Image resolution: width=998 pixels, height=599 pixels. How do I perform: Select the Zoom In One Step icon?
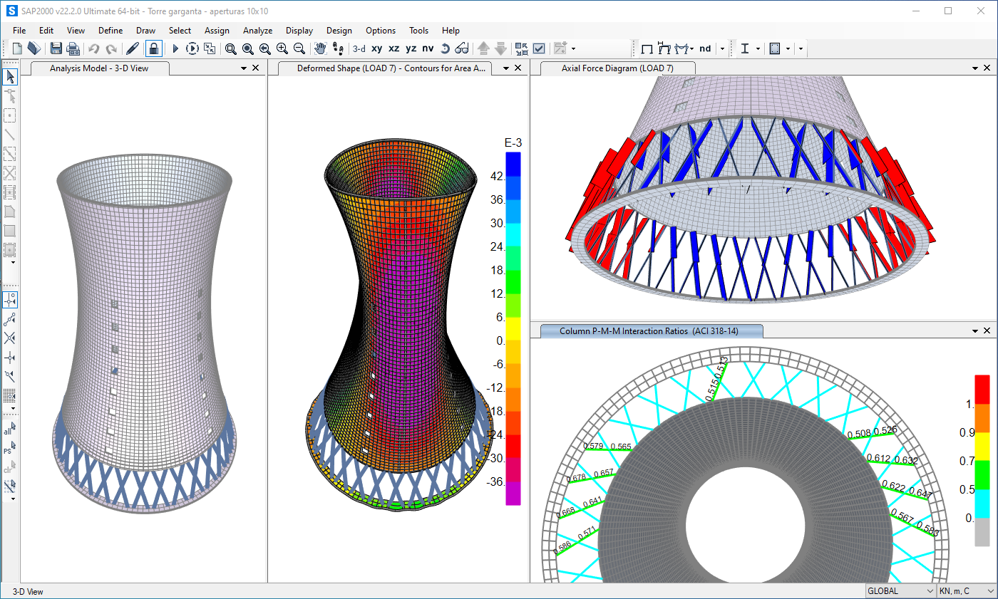(x=282, y=48)
